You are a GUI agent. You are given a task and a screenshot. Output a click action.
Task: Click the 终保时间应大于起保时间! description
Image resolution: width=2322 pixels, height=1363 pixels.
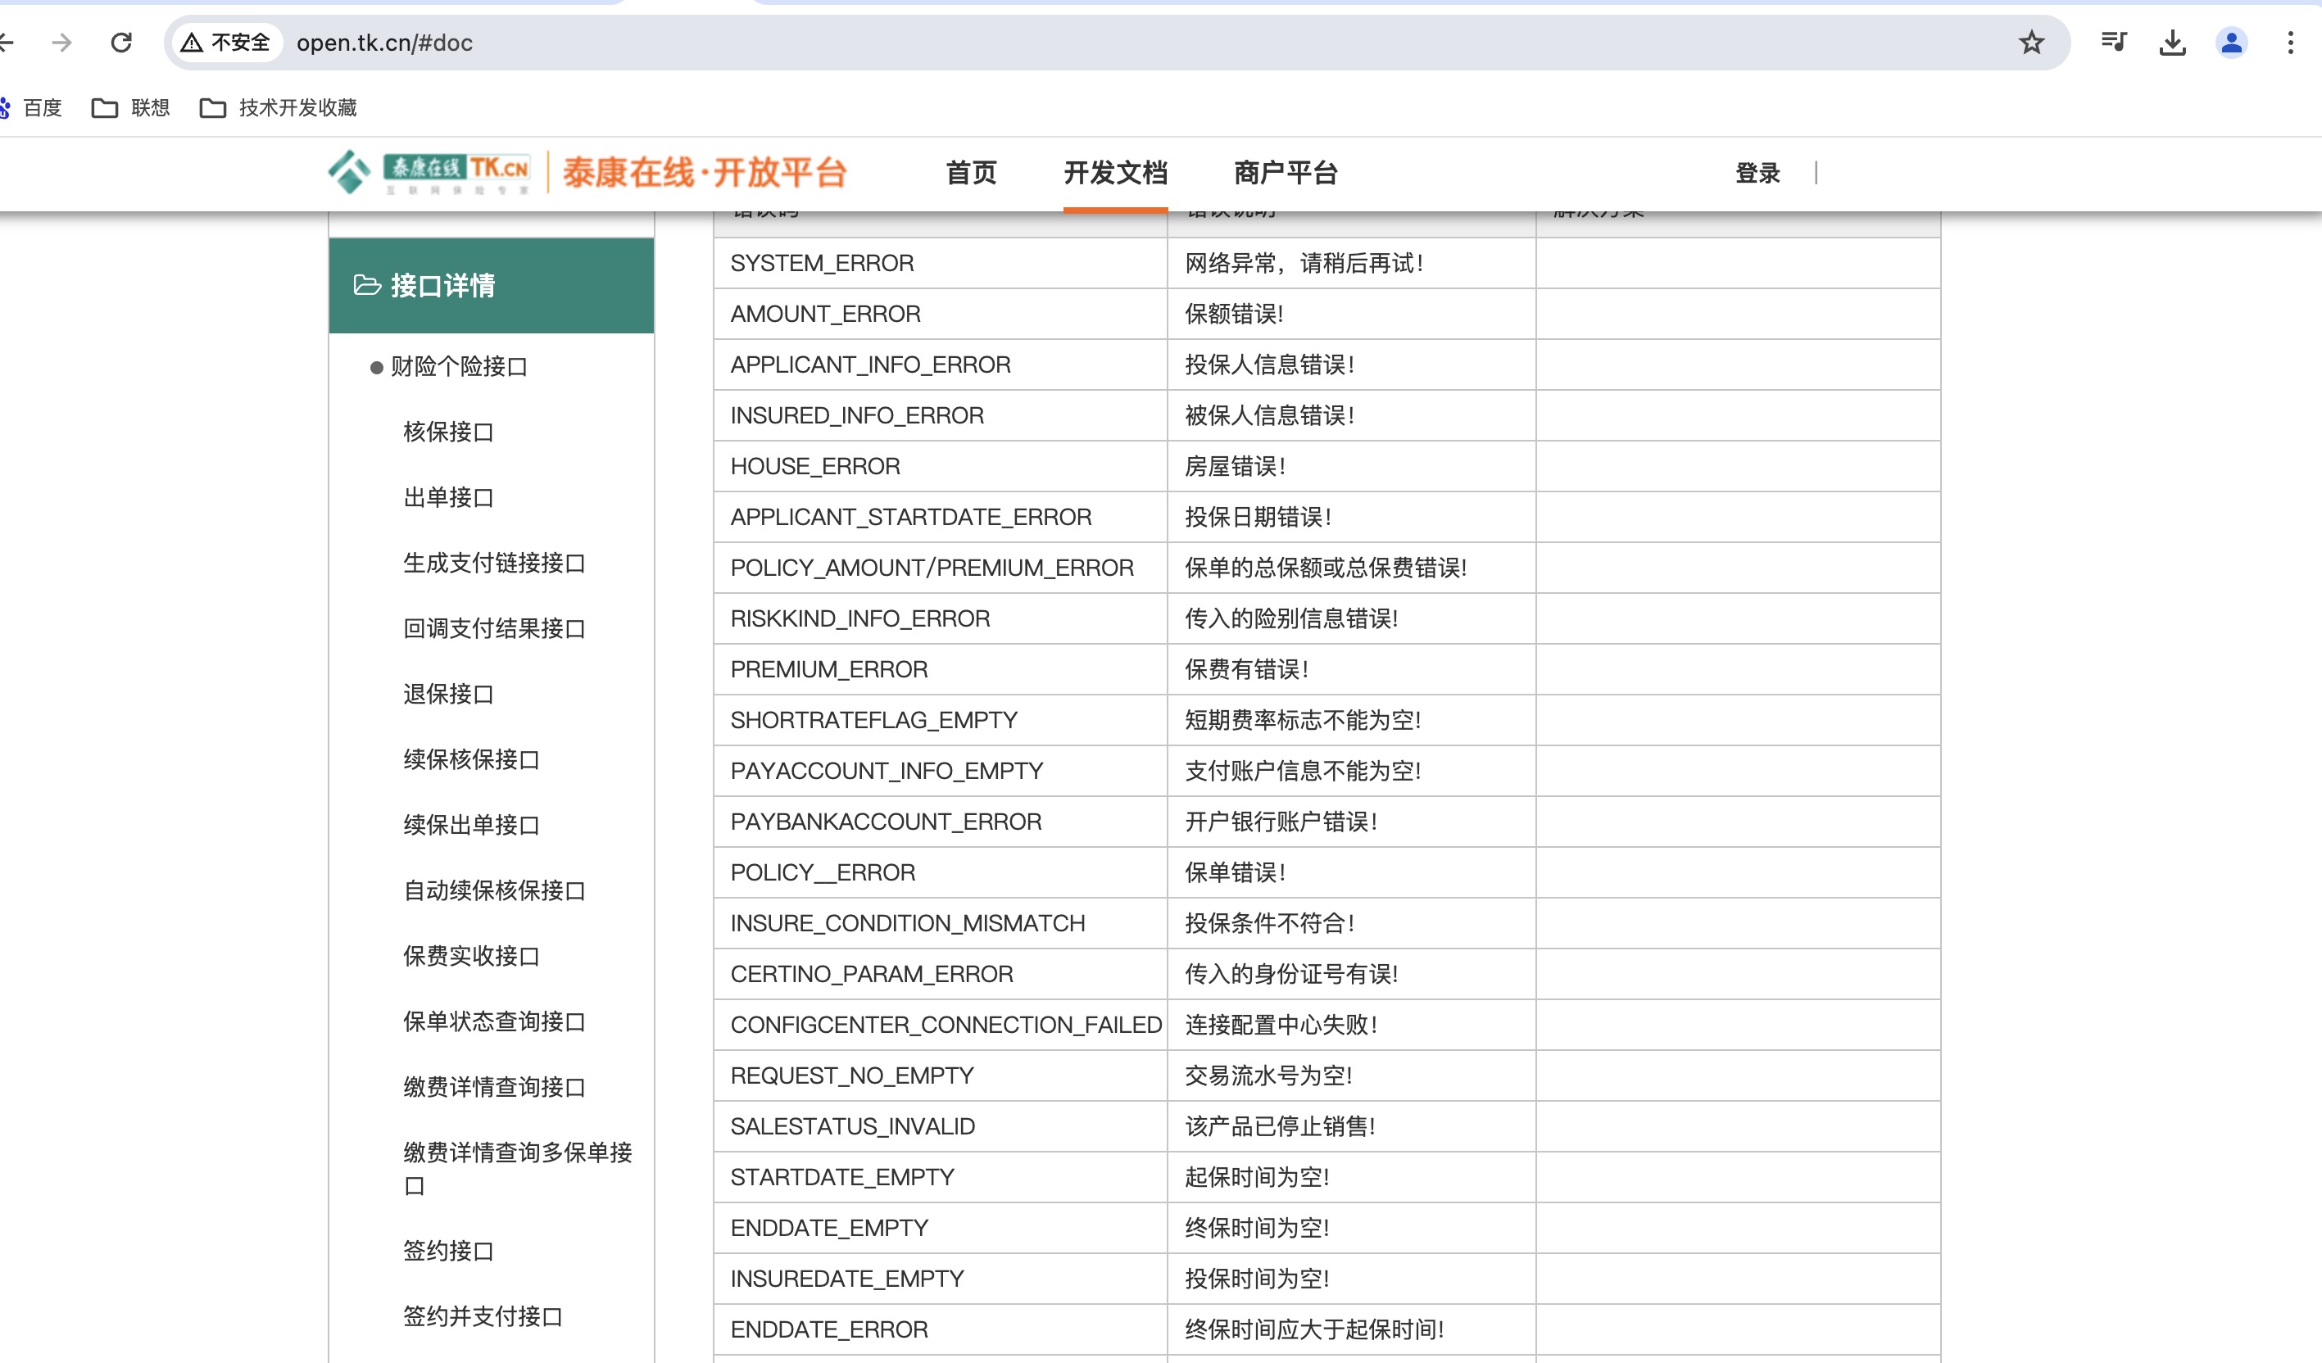click(x=1314, y=1329)
